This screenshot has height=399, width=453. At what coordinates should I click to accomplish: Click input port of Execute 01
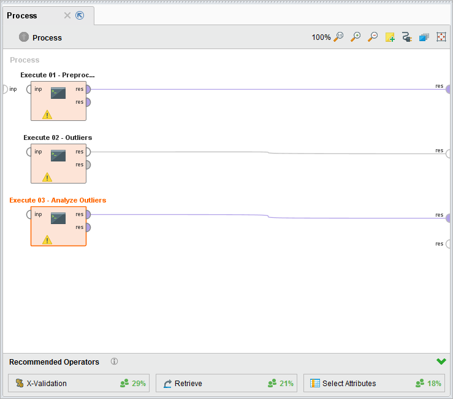[29, 89]
